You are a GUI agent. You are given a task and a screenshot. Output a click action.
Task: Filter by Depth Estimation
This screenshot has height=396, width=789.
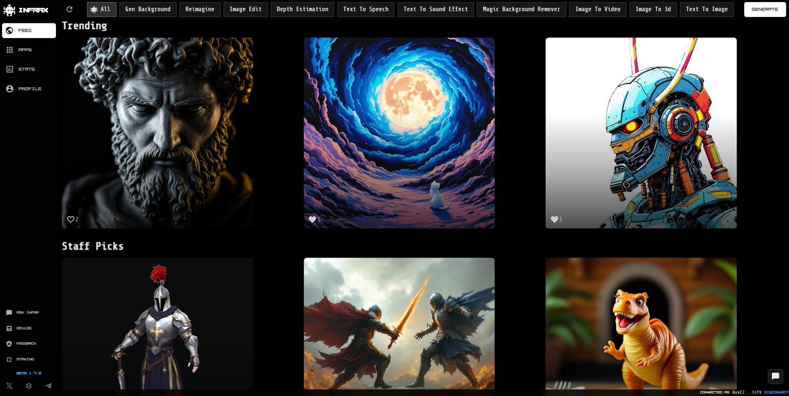click(302, 9)
